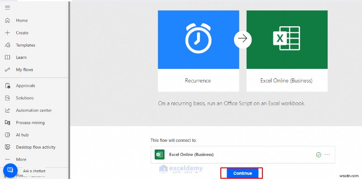The width and height of the screenshot is (362, 179).
Task: Click the AI hub icon
Action: point(7,135)
